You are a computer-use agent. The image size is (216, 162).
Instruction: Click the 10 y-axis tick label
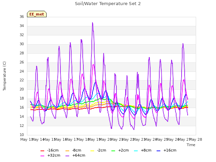tap(22, 135)
